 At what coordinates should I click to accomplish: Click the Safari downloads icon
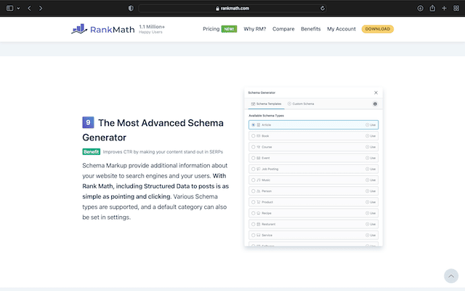(420, 8)
